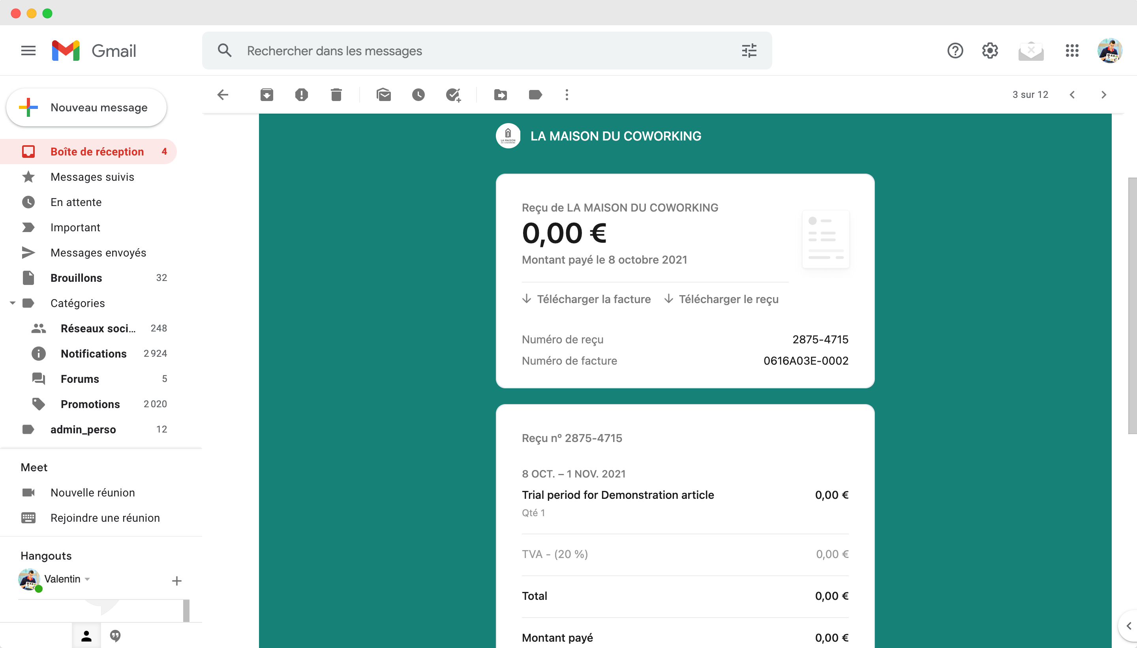Snooze this message
Viewport: 1137px width, 648px height.
pos(418,95)
